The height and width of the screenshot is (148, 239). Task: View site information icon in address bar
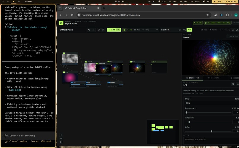[79, 15]
